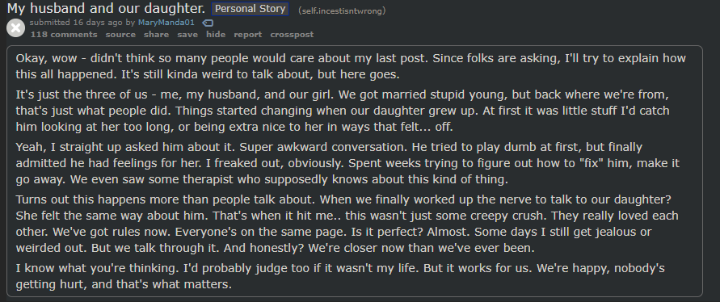Open the 118 comments link
Viewport: 720px width, 302px height.
click(64, 35)
